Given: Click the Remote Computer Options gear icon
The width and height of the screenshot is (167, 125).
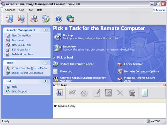Looking at the screenshot, I should [120, 71].
